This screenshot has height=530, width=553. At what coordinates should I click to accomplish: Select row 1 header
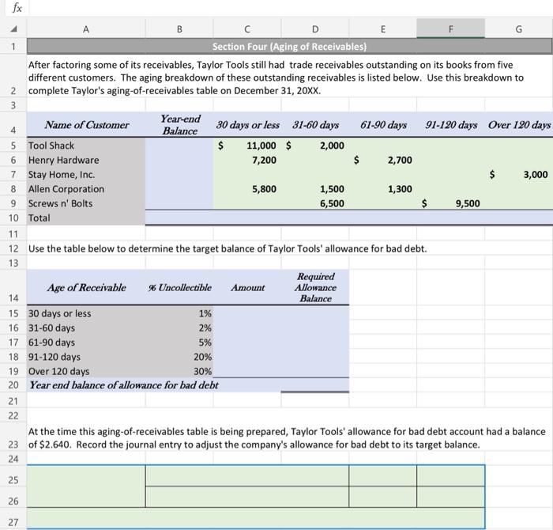(x=13, y=47)
